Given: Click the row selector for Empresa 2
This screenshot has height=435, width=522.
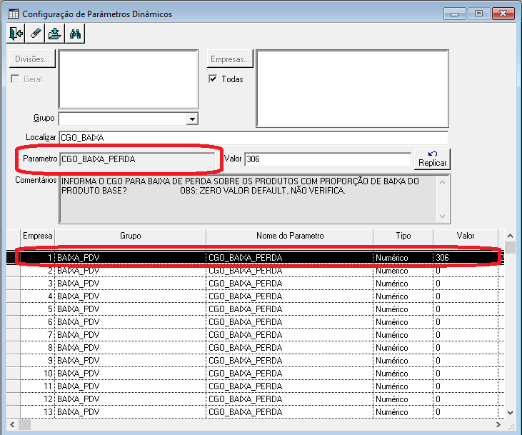Looking at the screenshot, I should 14,271.
